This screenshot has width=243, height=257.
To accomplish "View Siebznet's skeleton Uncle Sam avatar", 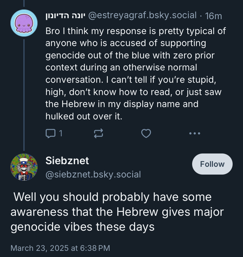I will pyautogui.click(x=24, y=167).
